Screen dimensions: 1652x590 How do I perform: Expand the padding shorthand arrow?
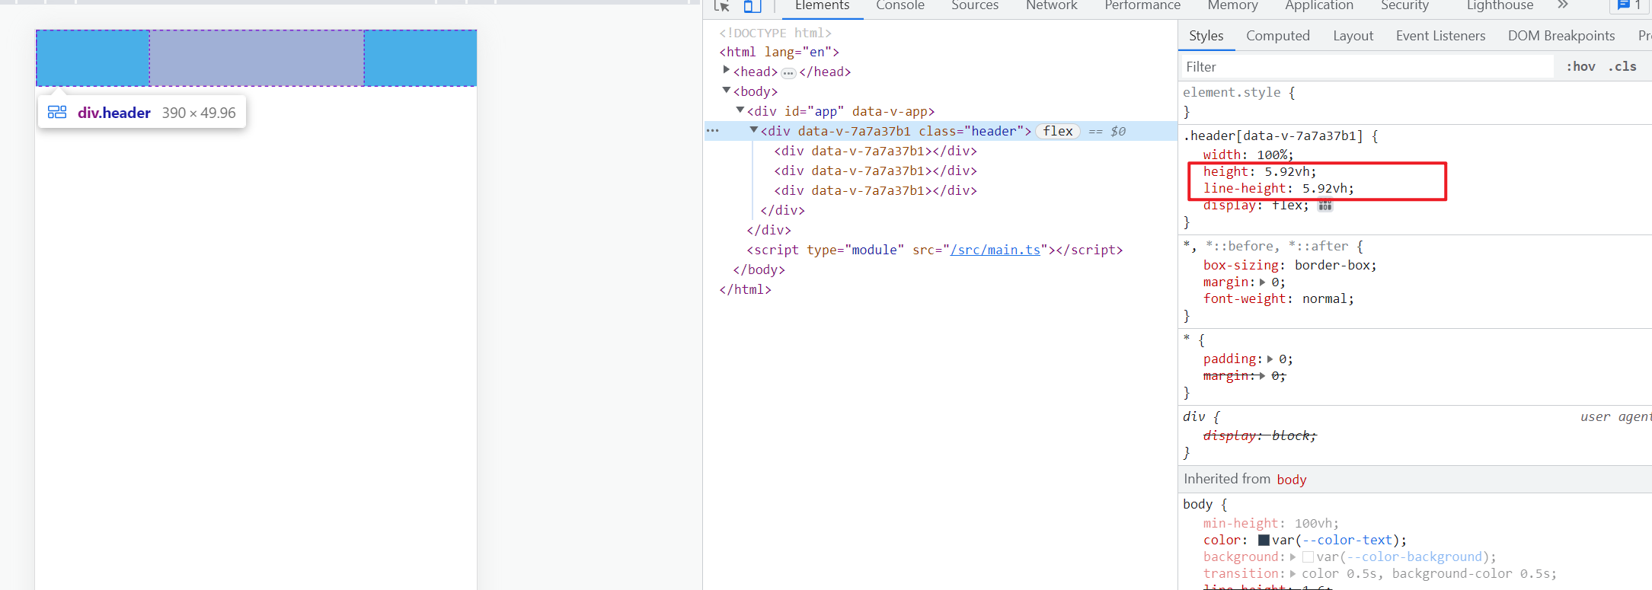click(x=1270, y=359)
